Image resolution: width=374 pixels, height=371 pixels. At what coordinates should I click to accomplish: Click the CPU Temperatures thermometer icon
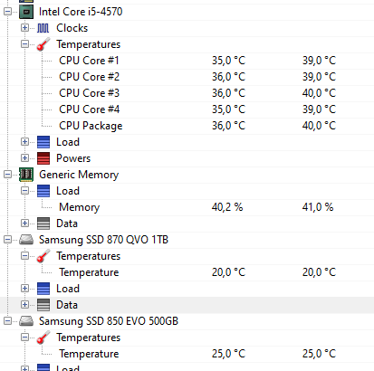(43, 44)
